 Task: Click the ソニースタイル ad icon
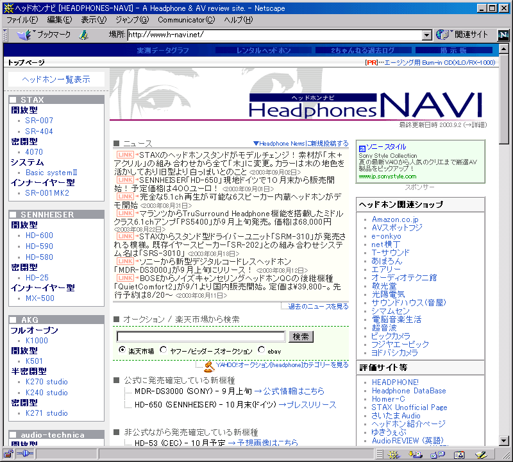[x=362, y=148]
